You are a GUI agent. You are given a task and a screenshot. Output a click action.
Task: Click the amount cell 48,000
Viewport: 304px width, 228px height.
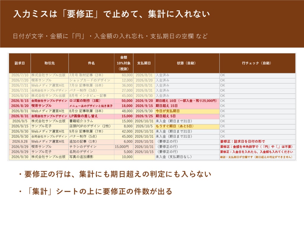point(124,111)
